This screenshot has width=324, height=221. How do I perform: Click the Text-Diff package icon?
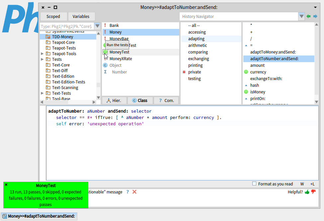(48, 70)
